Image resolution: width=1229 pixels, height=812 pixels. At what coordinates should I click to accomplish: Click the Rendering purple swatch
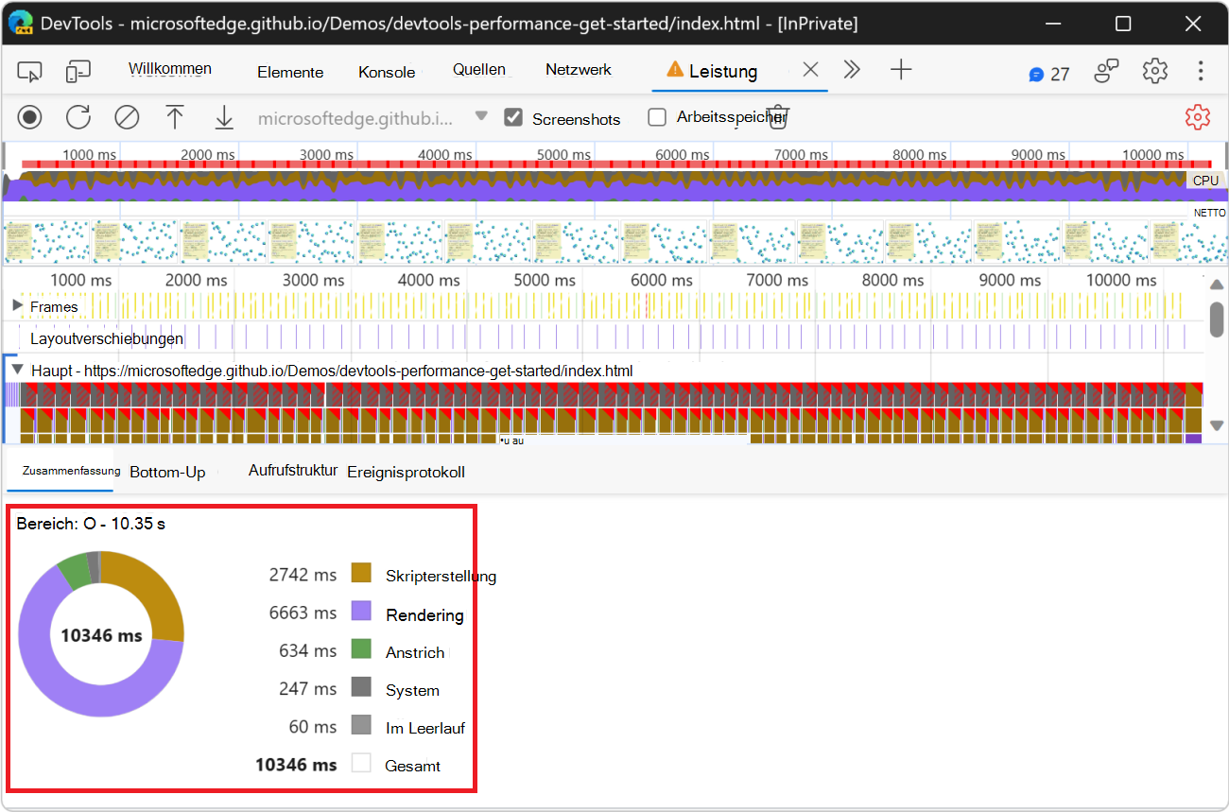coord(361,612)
